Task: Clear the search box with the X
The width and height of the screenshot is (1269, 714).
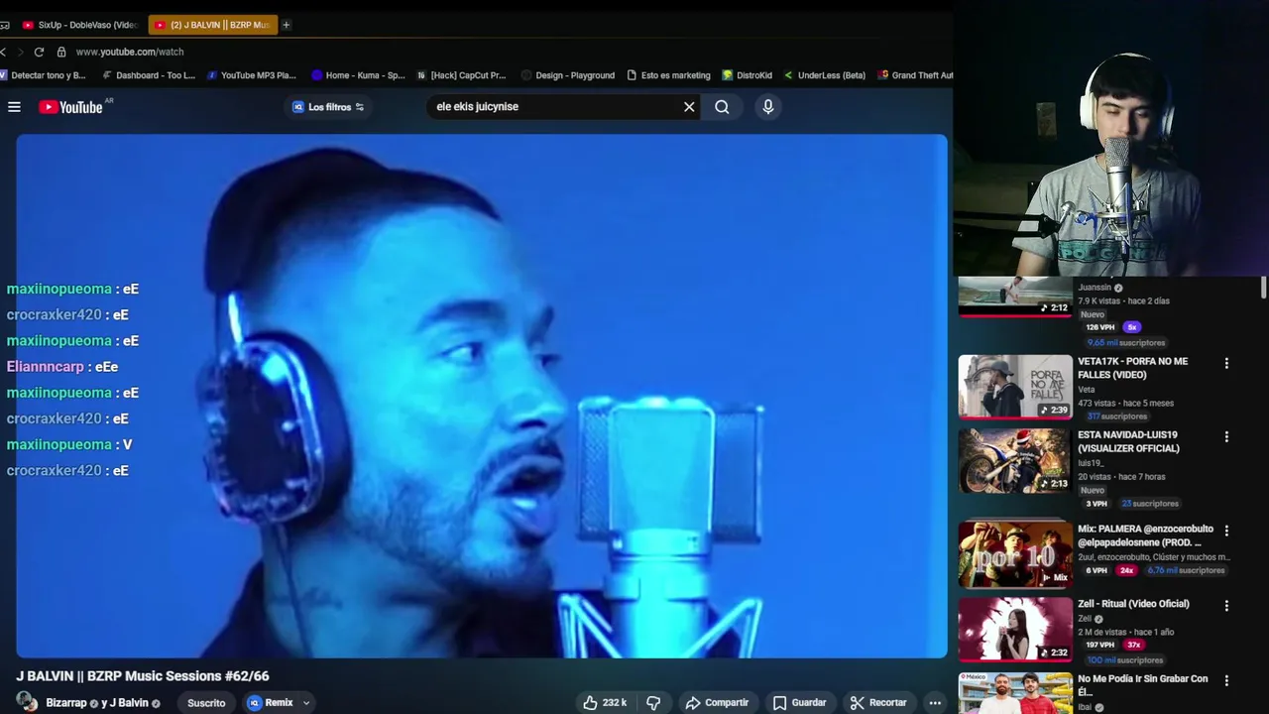Action: (689, 107)
